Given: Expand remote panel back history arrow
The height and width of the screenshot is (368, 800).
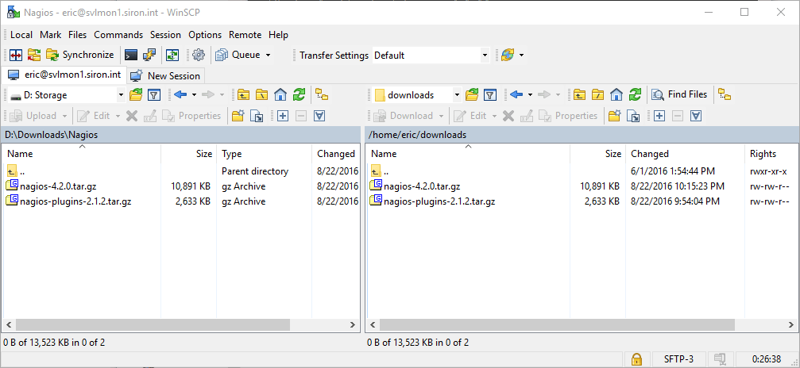Looking at the screenshot, I should [x=530, y=95].
